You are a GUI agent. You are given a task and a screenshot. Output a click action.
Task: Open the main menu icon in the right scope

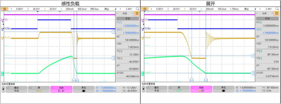coord(145,9)
